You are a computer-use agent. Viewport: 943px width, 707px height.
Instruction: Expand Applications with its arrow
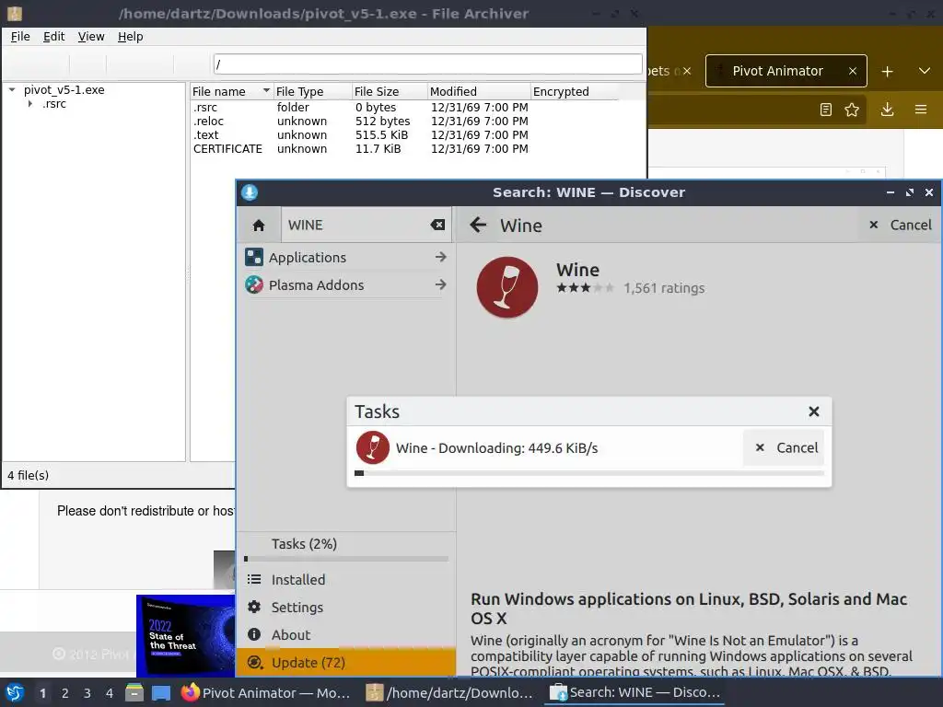pos(441,258)
